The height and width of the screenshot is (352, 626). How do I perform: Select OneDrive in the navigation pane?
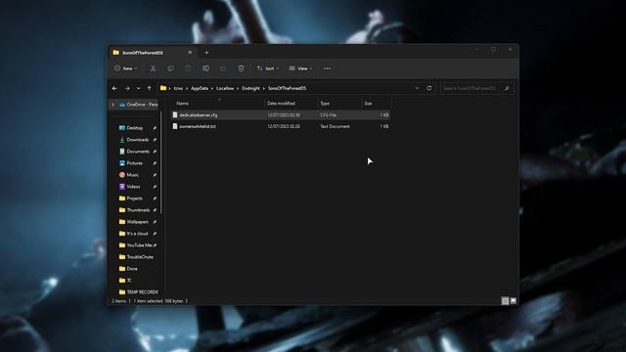[139, 105]
